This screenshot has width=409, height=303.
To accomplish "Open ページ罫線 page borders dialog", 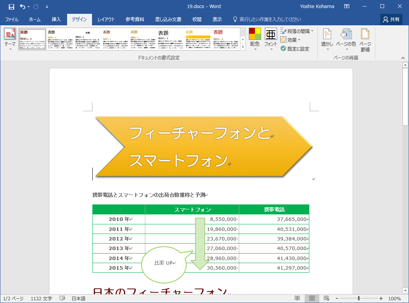I will (x=365, y=40).
